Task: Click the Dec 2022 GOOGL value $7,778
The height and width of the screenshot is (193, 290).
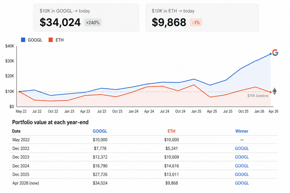Action: point(100,148)
